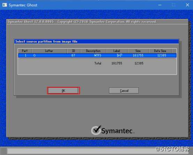Minimize the Symantec Ghost window
The width and height of the screenshot is (193, 155).
(x=160, y=5)
